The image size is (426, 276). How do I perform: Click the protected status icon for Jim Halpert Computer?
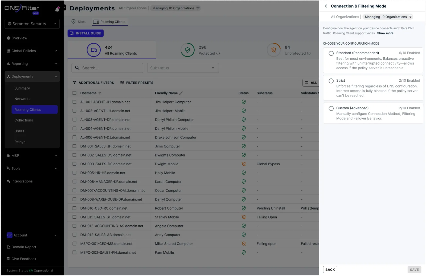(x=244, y=102)
